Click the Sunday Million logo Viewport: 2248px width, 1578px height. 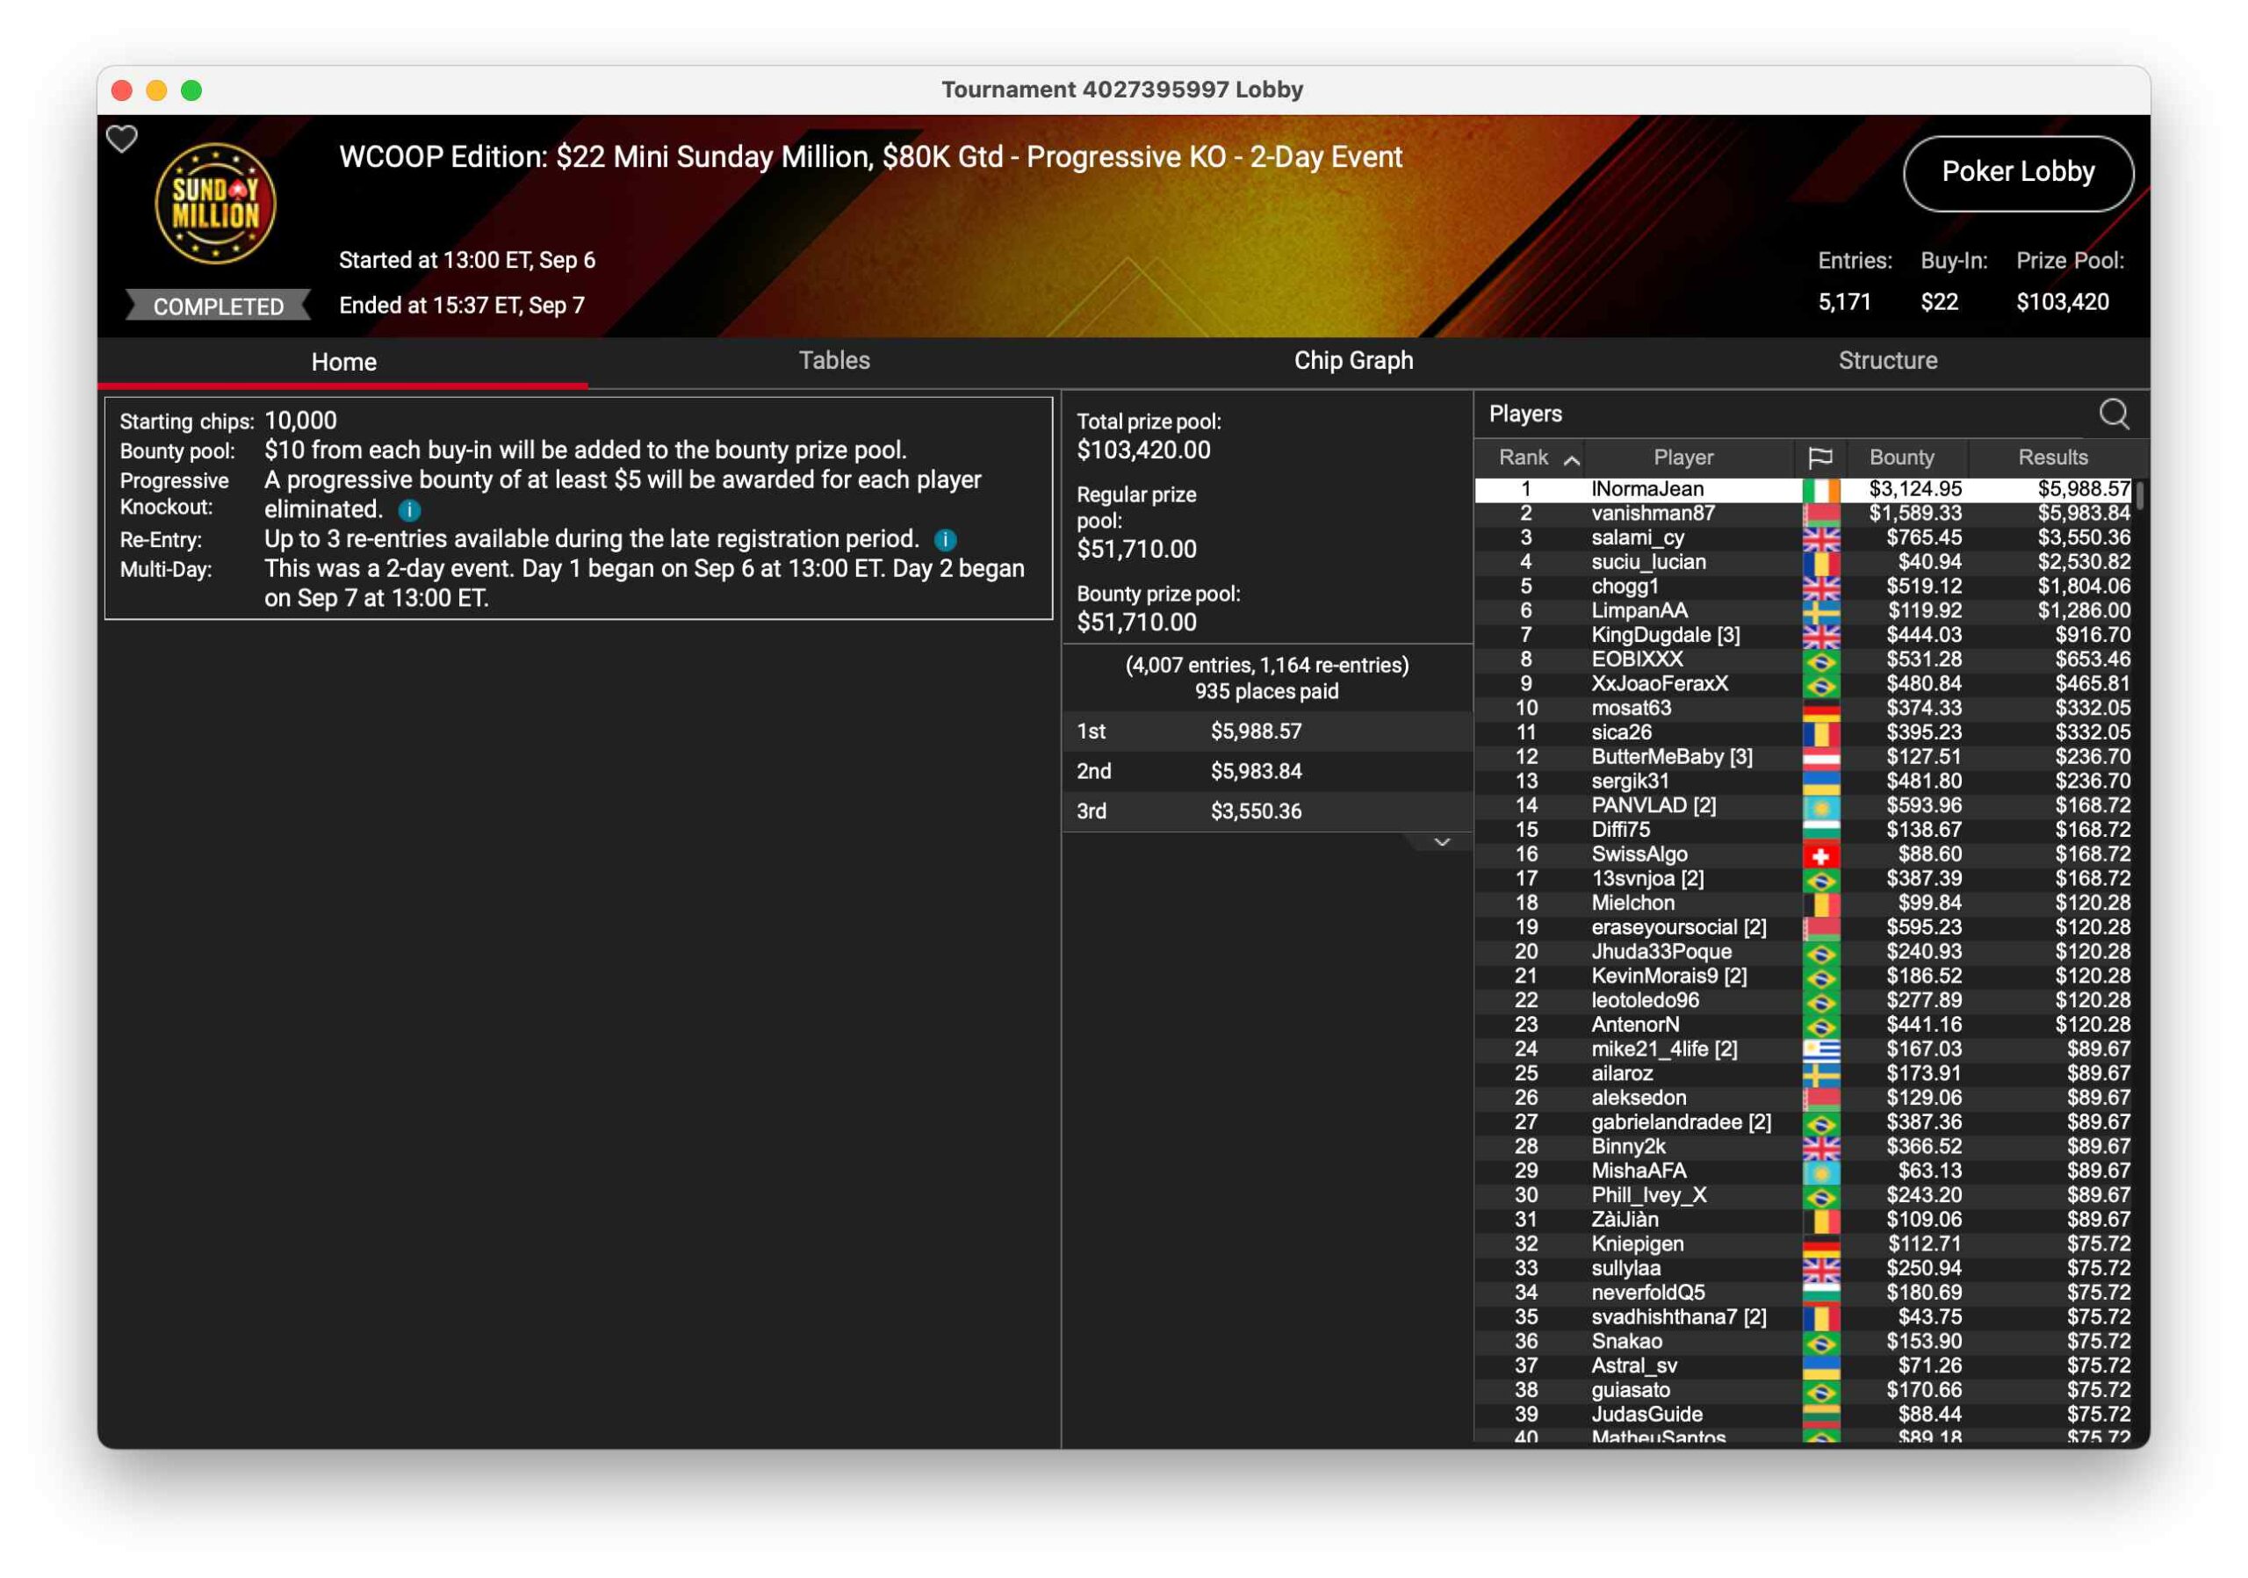point(215,204)
